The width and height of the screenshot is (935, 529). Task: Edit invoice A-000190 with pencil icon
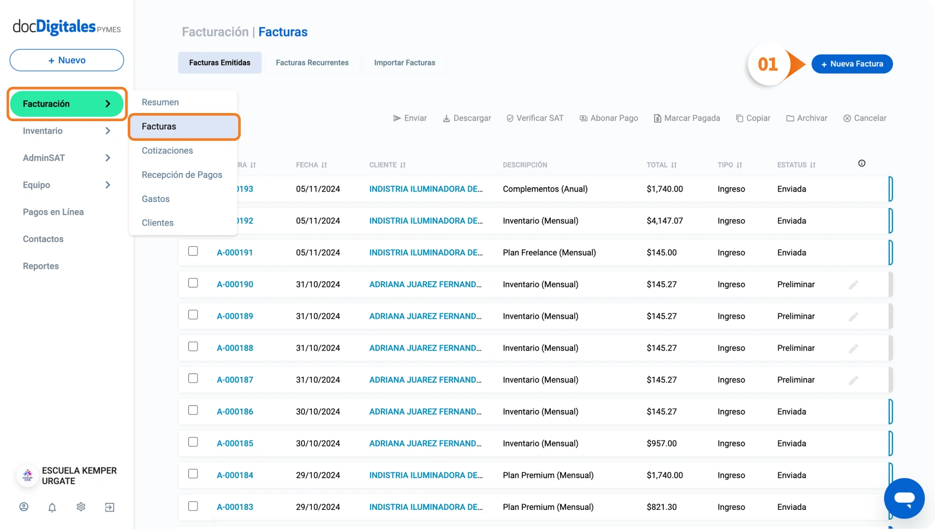click(x=853, y=285)
